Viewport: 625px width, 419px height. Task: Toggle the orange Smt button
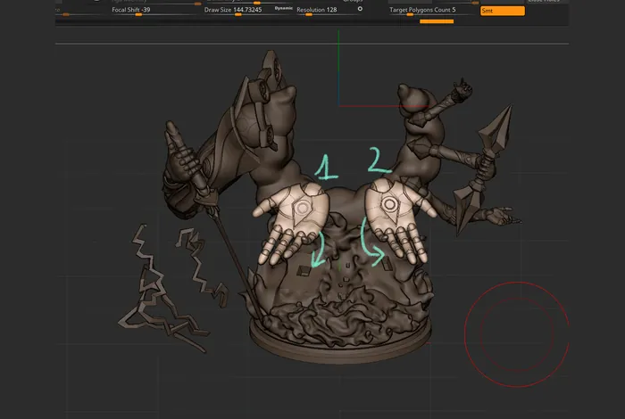502,11
